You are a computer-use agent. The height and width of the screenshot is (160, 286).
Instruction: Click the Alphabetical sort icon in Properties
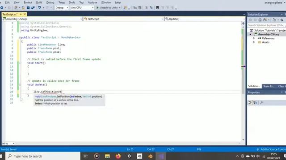pyautogui.click(x=255, y=103)
